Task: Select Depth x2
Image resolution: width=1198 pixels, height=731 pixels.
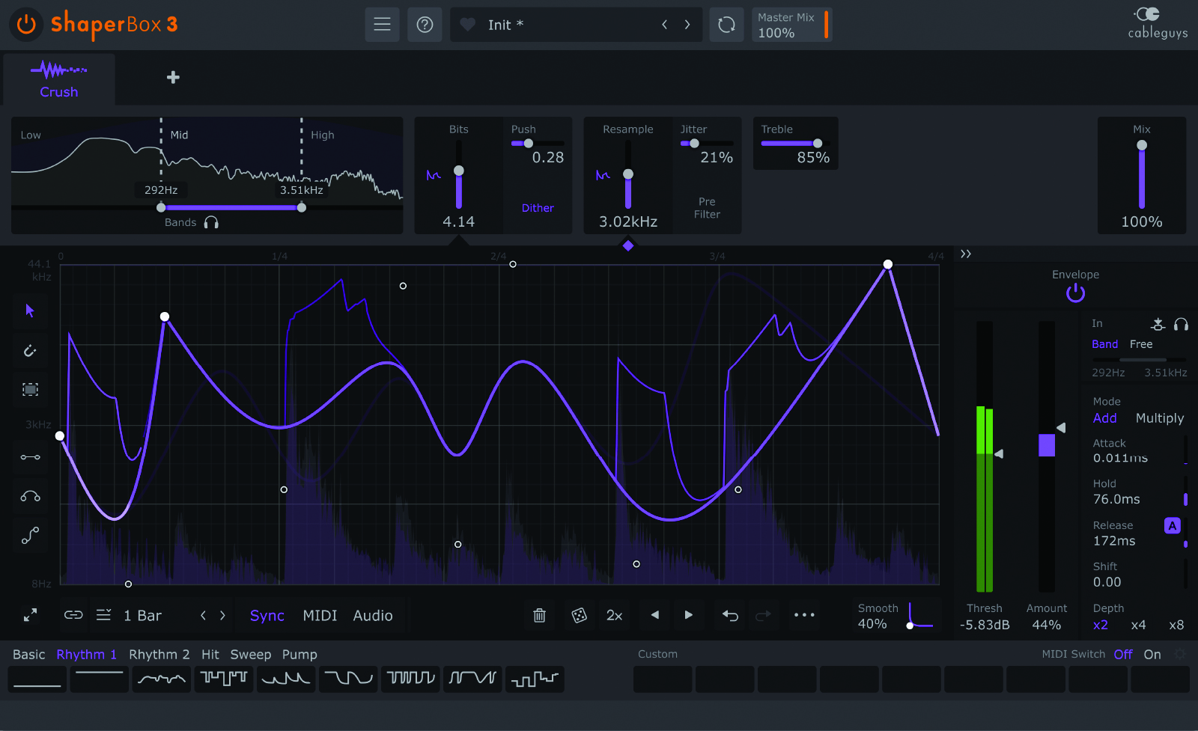Action: tap(1100, 625)
